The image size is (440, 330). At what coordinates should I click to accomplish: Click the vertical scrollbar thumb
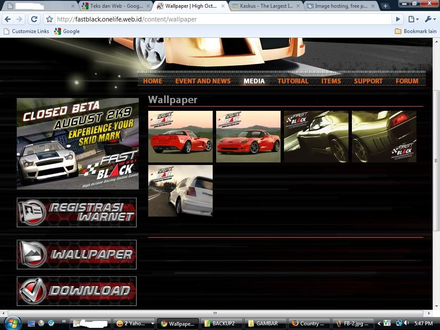[437, 161]
